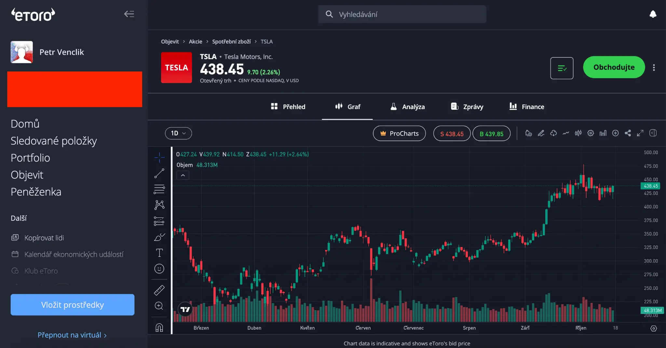Open the 1D timeframe dropdown
Image resolution: width=666 pixels, height=348 pixels.
coord(178,133)
